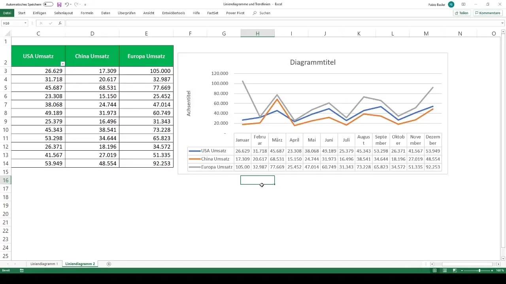Viewport: 506px width, 284px height.
Task: Click the Europa Umsatz header cell
Action: click(146, 56)
